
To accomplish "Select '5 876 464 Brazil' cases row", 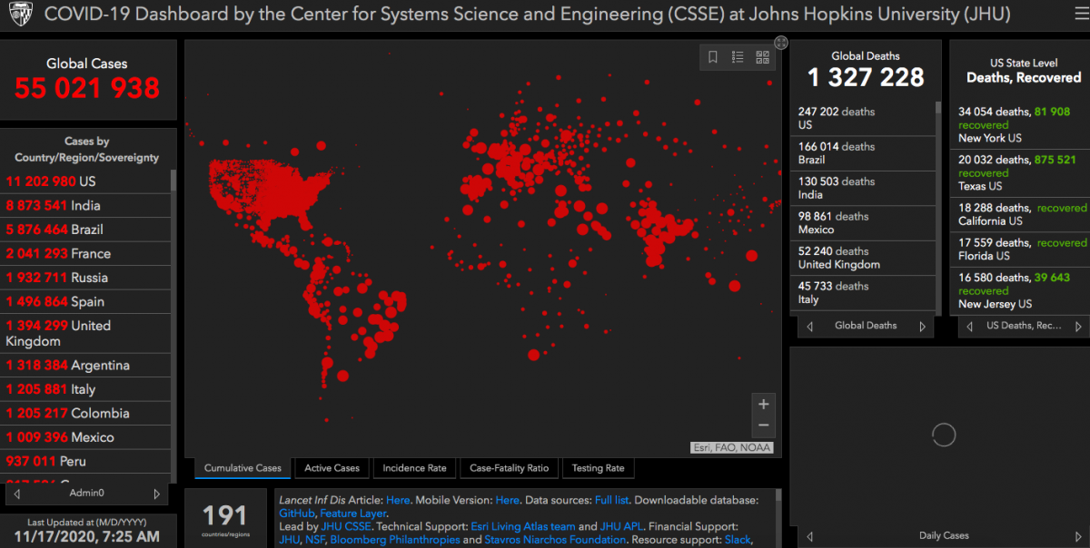I will click(x=85, y=230).
